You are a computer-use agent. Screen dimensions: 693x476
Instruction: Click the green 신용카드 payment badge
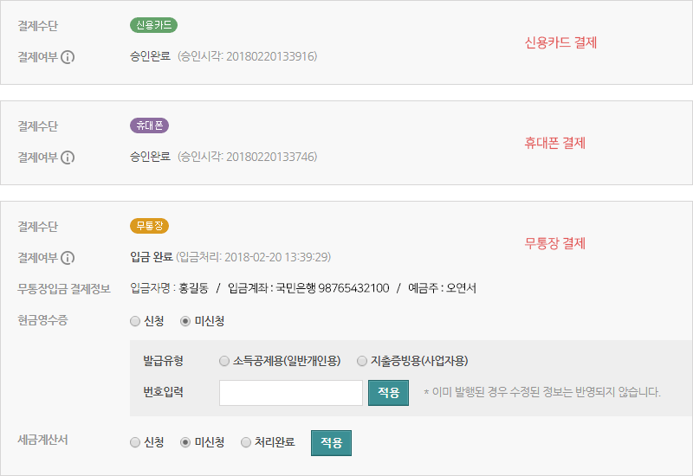[153, 25]
